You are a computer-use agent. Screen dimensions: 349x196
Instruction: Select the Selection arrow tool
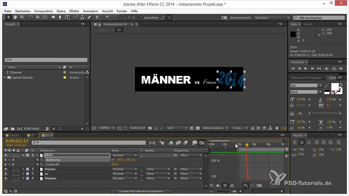pos(9,17)
